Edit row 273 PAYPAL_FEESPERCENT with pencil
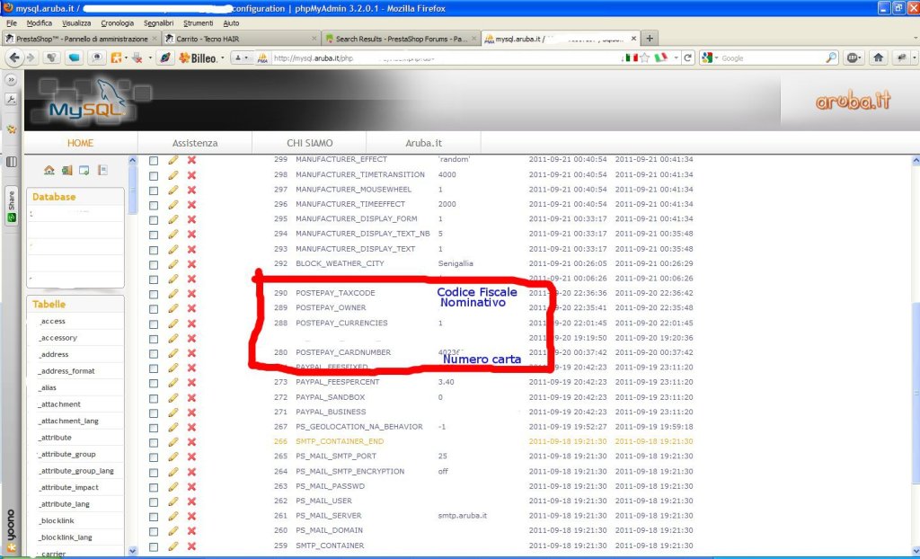This screenshot has height=559, width=920. (173, 382)
